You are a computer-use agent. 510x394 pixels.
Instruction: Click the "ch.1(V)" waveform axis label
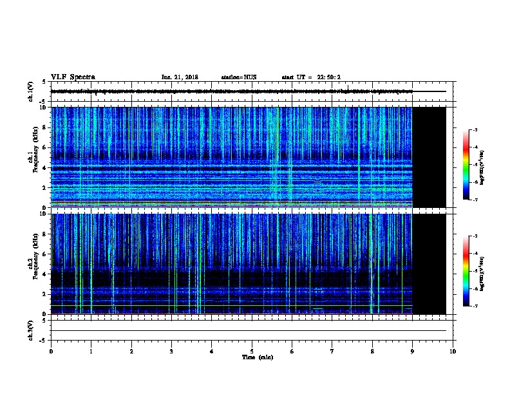[30, 91]
